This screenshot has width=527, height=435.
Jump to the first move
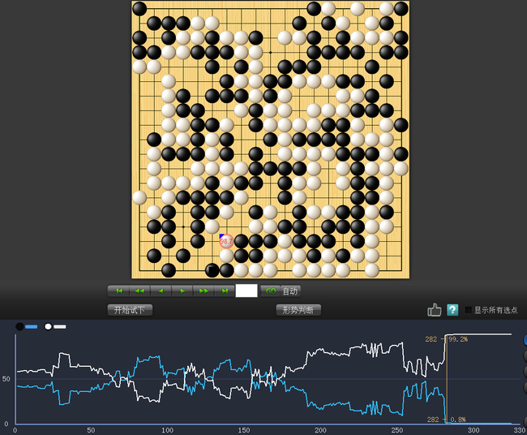pos(118,291)
